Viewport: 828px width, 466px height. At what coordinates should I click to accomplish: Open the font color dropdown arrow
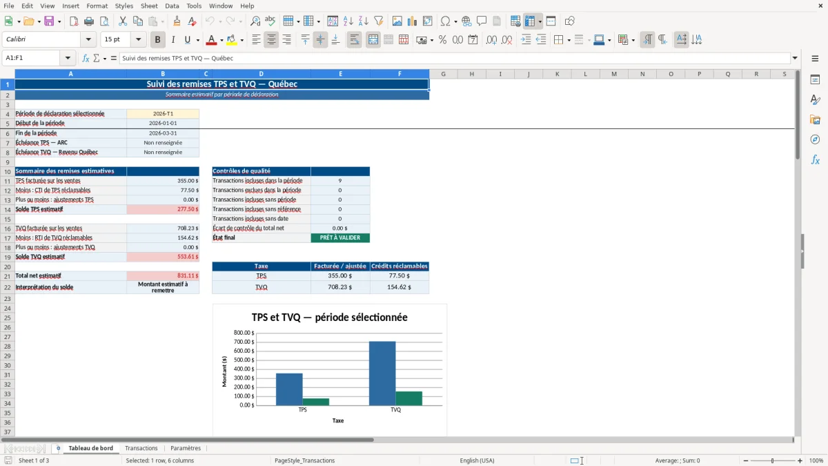[222, 40]
